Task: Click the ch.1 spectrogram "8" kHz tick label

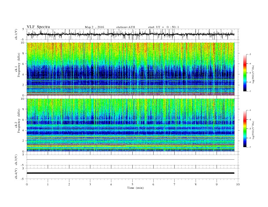Action: [x=23, y=53]
